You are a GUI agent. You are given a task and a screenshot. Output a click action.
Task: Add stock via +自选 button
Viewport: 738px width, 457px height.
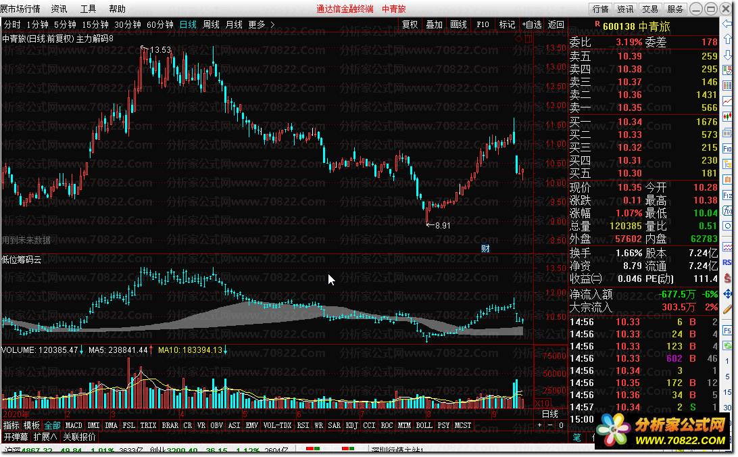click(531, 24)
